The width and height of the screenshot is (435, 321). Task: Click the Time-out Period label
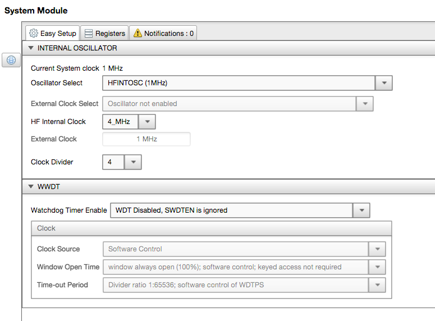62,285
